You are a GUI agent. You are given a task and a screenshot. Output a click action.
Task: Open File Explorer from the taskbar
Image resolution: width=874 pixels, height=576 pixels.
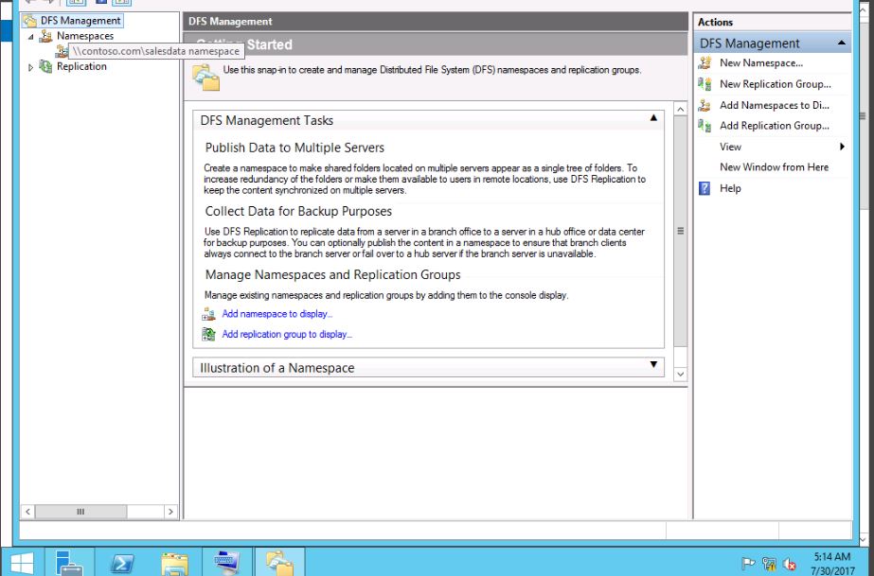174,563
